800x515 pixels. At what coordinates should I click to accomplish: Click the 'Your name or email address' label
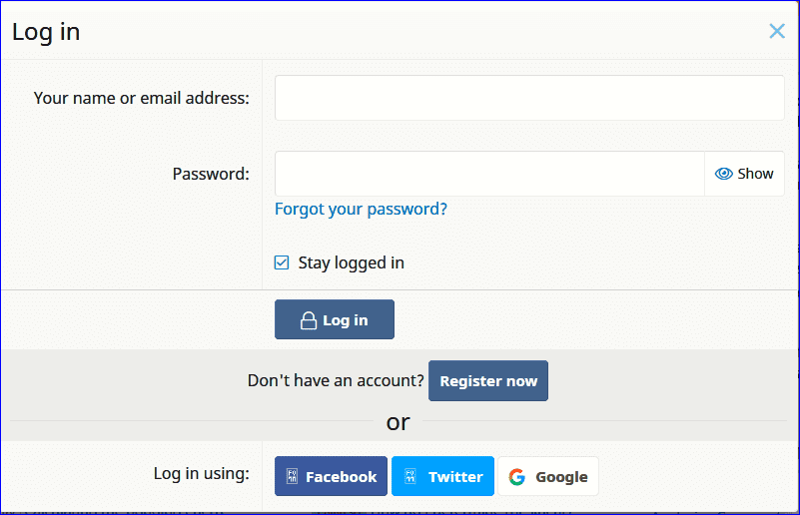click(141, 98)
